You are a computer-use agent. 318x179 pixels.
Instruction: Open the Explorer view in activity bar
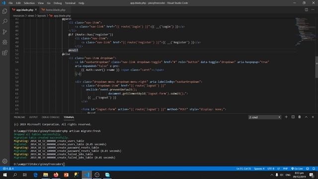4,11
